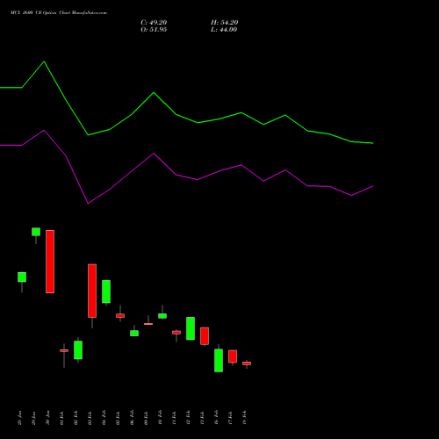Click the '06 Feb' date axis label
The image size is (439, 439).
click(x=132, y=418)
